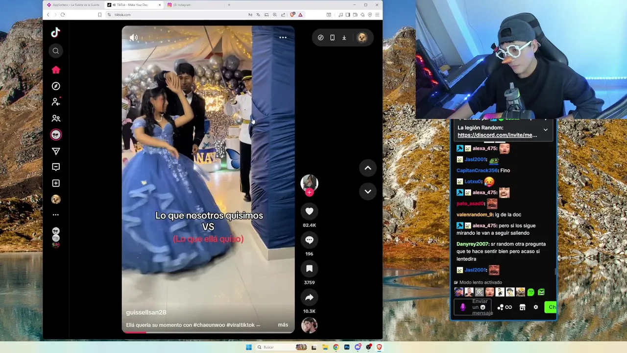627x353 pixels.
Task: Click the Upload plus icon in sidebar
Action: pyautogui.click(x=56, y=183)
